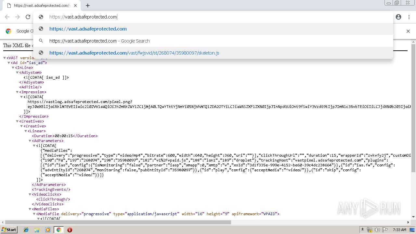Click the horizontal scrollbar thumb

[x=119, y=223]
